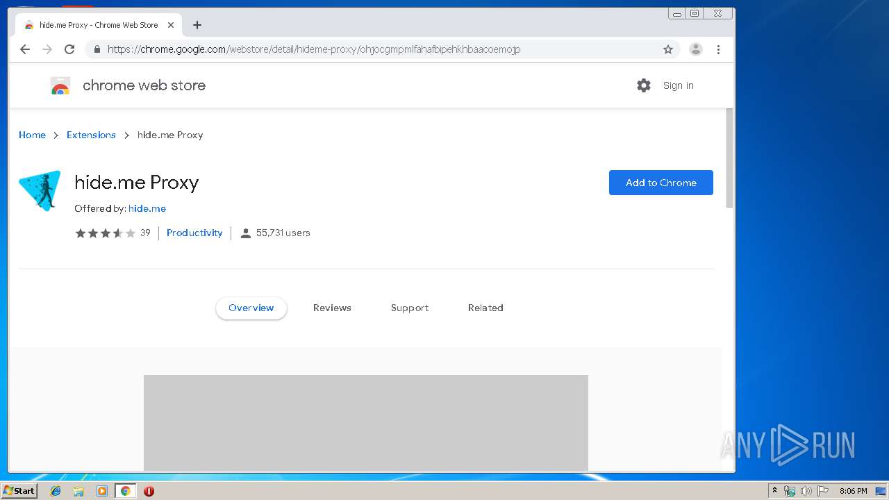Click the Chrome Web Store logo

(x=60, y=86)
